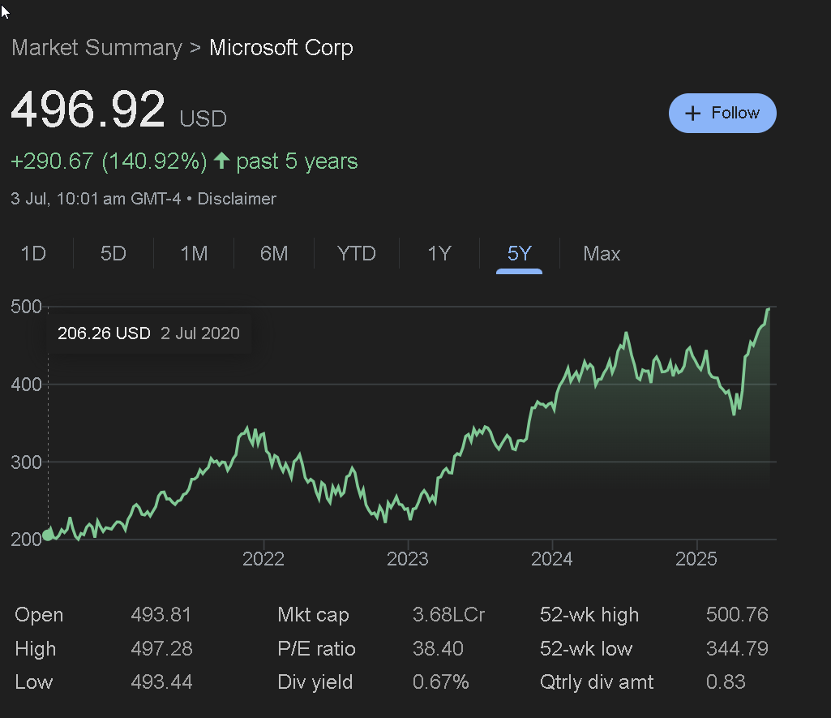Viewport: 831px width, 718px height.
Task: Click the +290.67 (140.92%) change text
Action: tap(109, 161)
